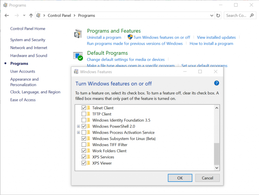Confirm with the OK button
The width and height of the screenshot is (259, 195).
180,178
